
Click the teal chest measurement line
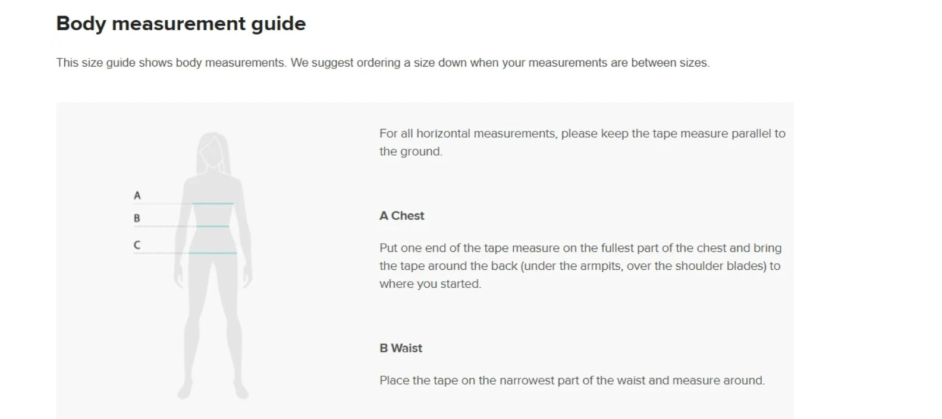[213, 204]
